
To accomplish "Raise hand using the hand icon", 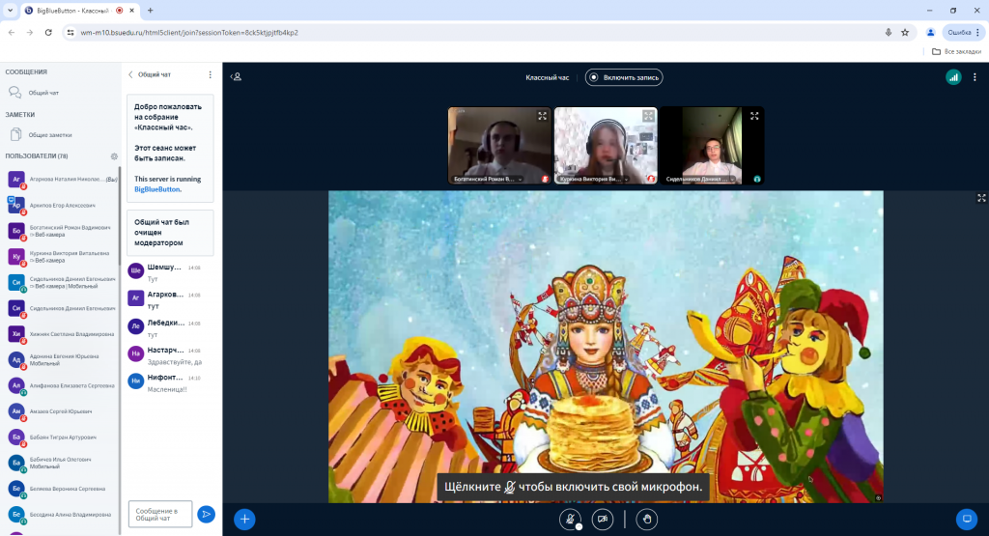I will [x=646, y=519].
